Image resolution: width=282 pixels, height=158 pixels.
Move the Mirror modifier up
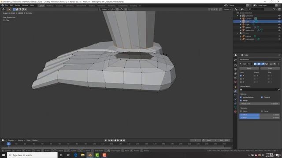point(271,64)
